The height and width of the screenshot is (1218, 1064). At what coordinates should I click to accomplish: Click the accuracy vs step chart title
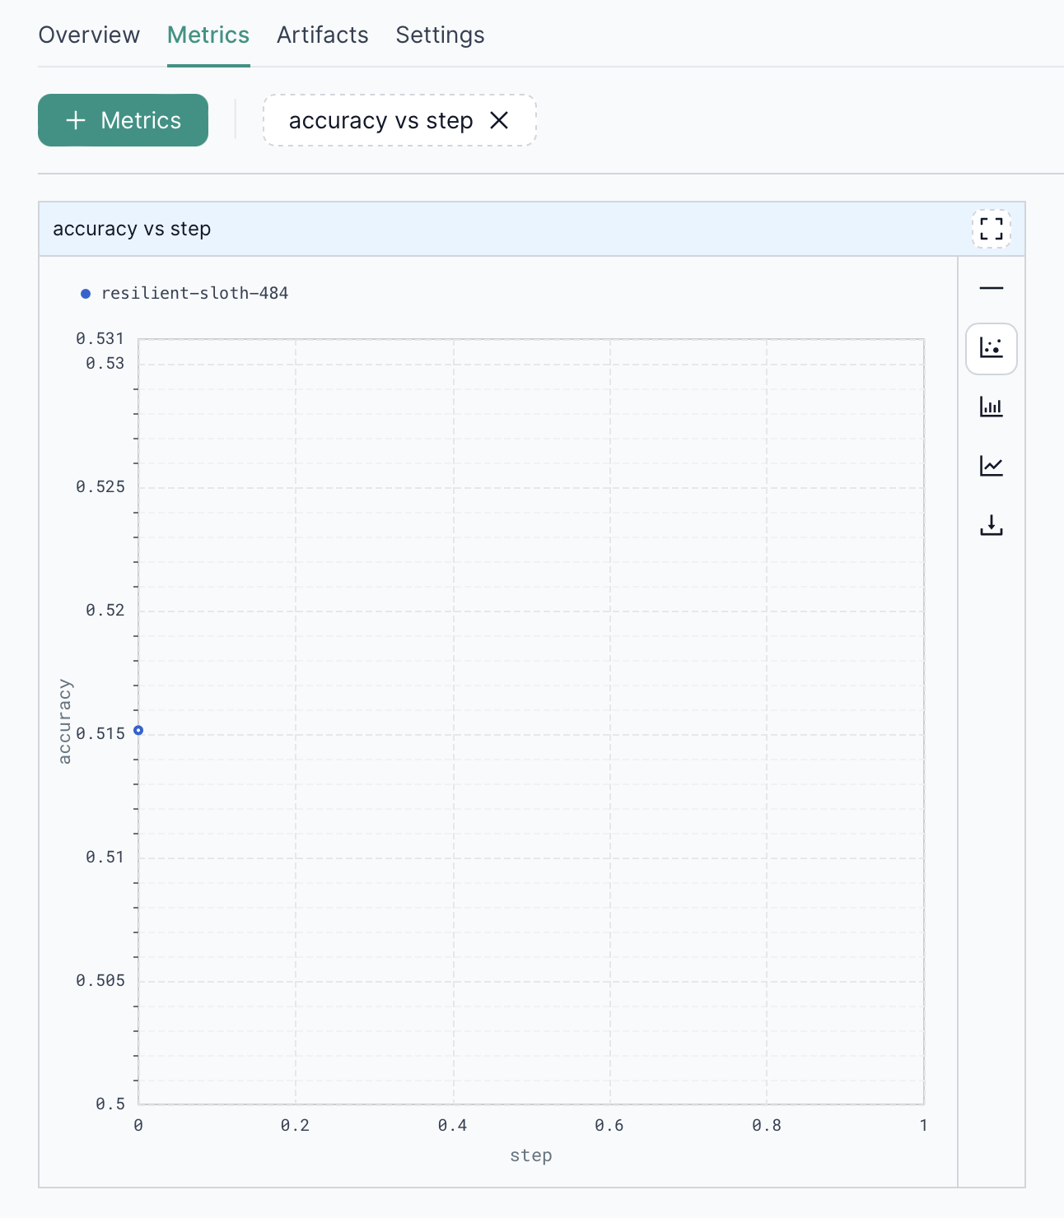point(131,229)
